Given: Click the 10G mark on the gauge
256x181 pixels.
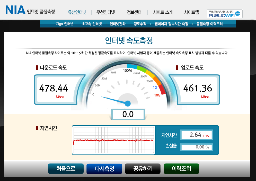Looking at the screenshot, I should [x=157, y=95].
